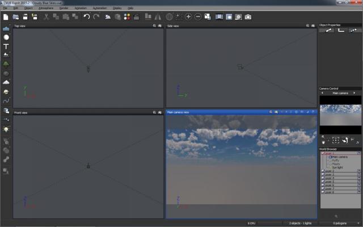Image resolution: width=363 pixels, height=227 pixels.
Task: Click the camera render icon in toolbar
Action: (248, 17)
